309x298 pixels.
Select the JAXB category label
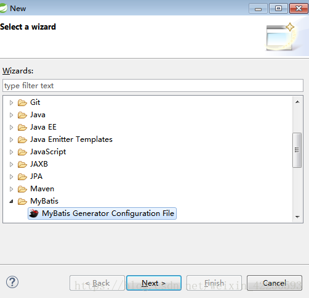click(x=39, y=164)
